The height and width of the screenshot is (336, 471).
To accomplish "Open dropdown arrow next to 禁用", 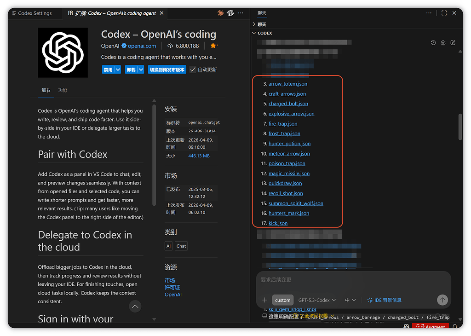I will 118,70.
